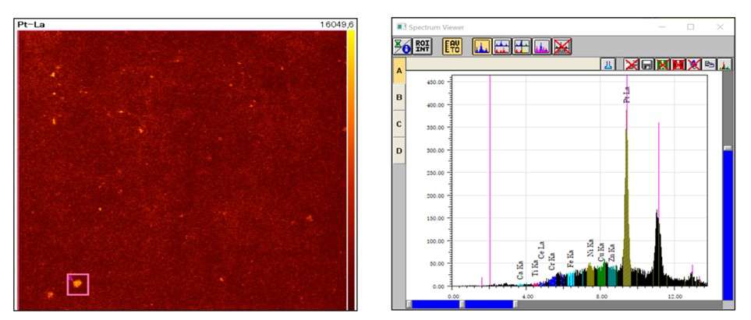Viewport: 751px width, 320px height.
Task: Switch to spectrum tab B
Action: pos(399,97)
